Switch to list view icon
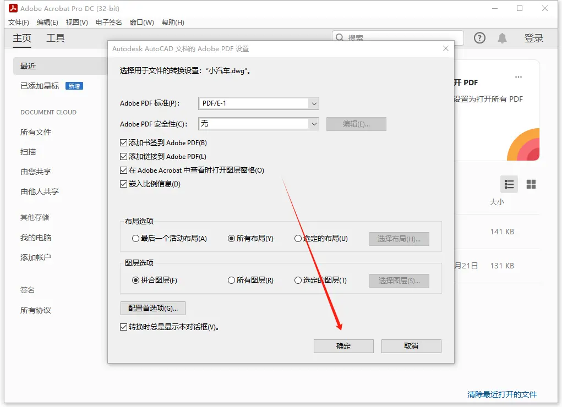Viewport: 562px width, 407px height. (x=509, y=184)
